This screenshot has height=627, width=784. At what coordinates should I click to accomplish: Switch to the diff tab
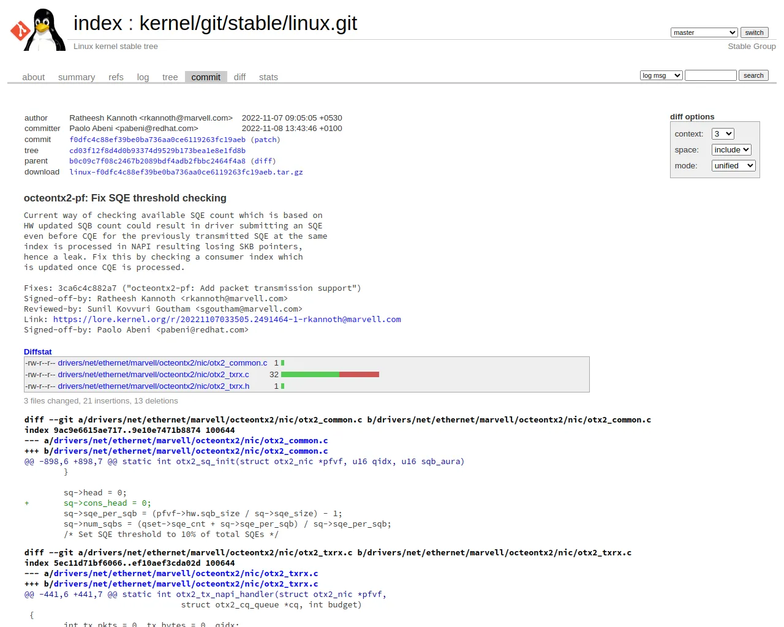[239, 77]
